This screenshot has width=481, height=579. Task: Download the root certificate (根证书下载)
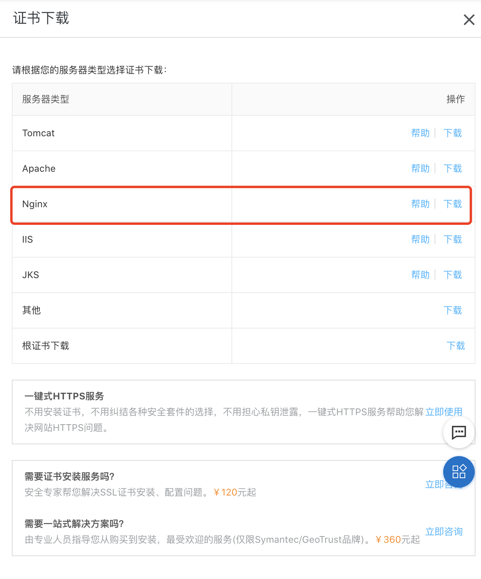pyautogui.click(x=456, y=346)
